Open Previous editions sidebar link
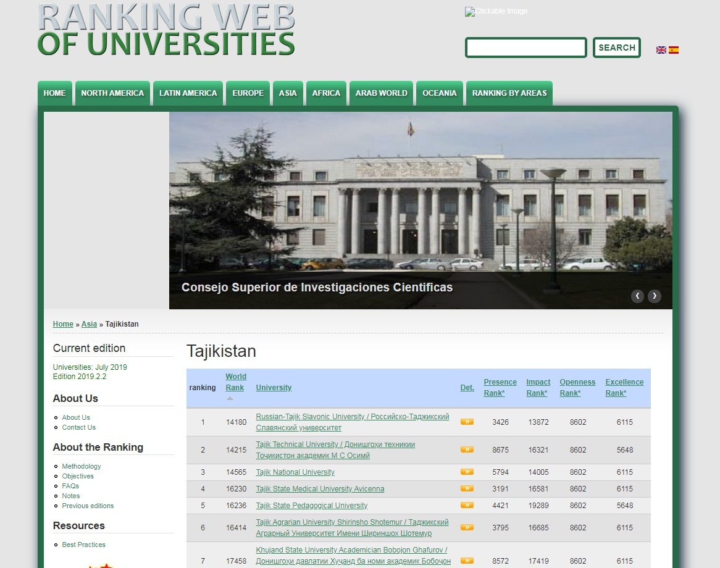The image size is (720, 568). (x=88, y=506)
